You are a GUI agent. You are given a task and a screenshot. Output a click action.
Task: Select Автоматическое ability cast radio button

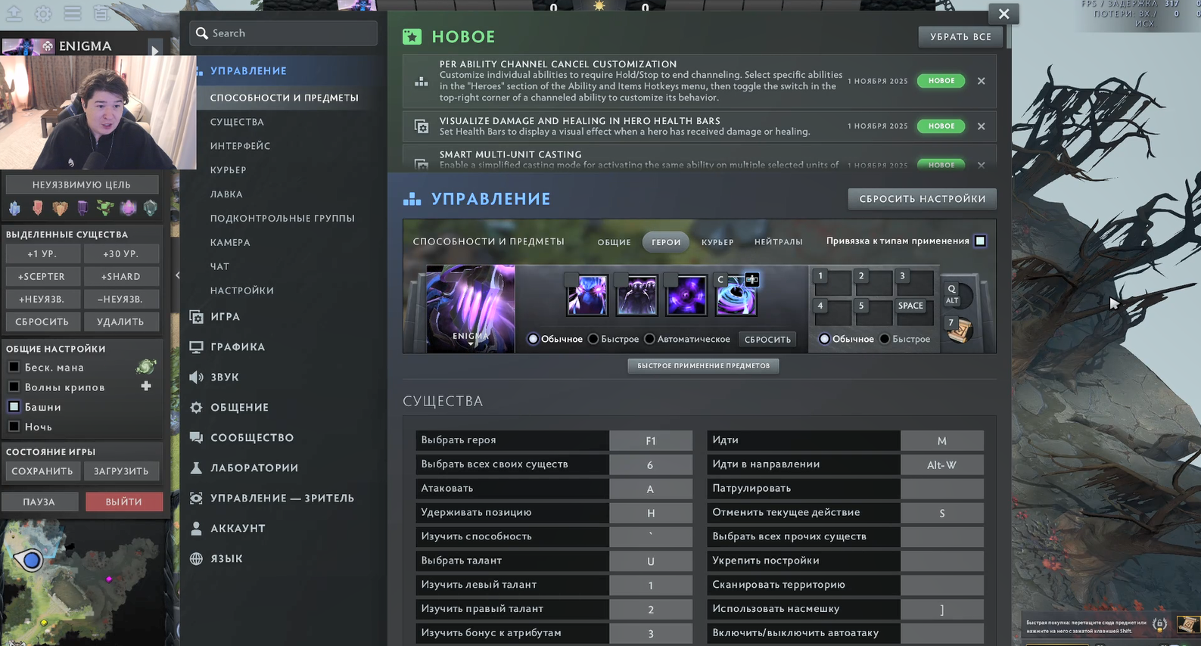click(x=649, y=339)
